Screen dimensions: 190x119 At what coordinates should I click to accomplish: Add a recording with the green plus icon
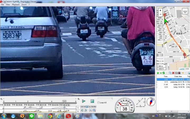[x=158, y=73]
